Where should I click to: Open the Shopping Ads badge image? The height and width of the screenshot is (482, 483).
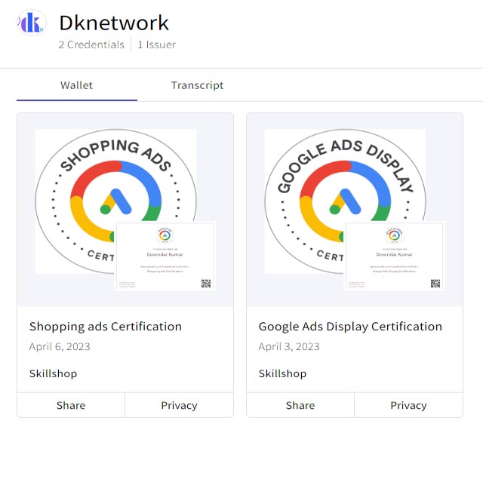115,201
